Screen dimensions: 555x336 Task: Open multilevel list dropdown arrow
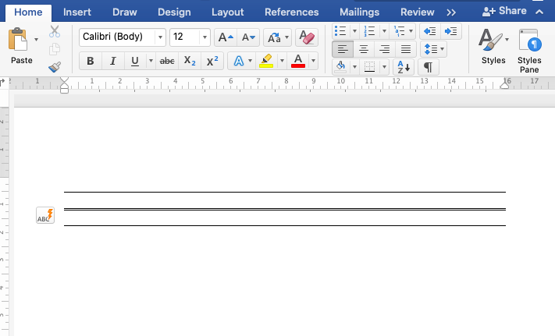[411, 31]
